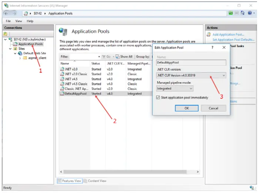This screenshot has height=193, width=260.
Task: Click Cancel in Edit Application Pool dialog
Action: pos(213,108)
